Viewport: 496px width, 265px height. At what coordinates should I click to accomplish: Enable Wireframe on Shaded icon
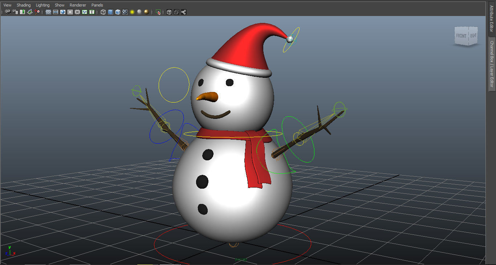[118, 12]
